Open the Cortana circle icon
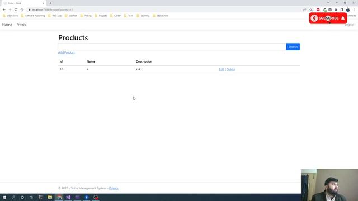The height and width of the screenshot is (201, 358). point(22,197)
